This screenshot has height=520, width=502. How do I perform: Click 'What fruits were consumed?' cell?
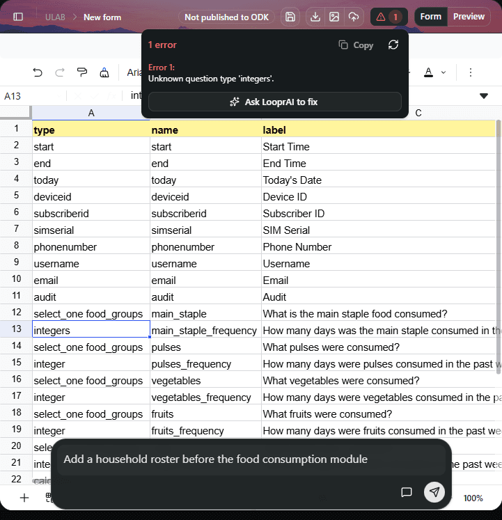[378, 413]
